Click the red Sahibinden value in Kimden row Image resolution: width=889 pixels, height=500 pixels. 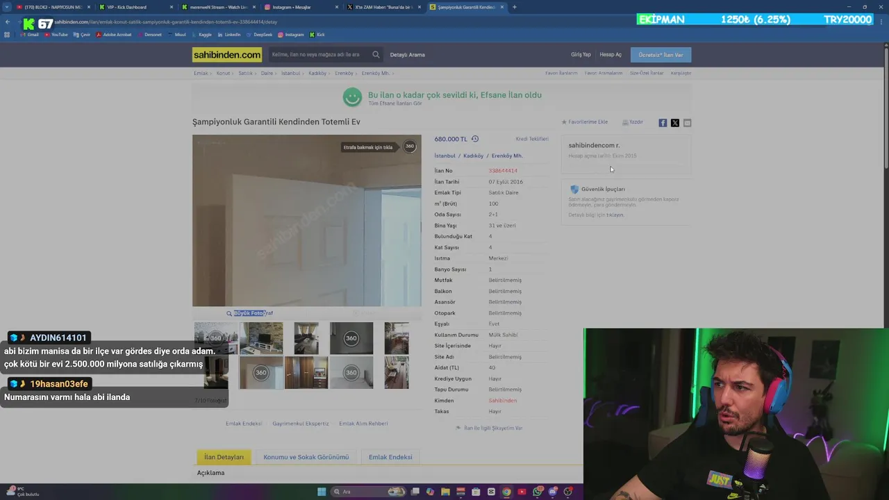pos(503,401)
